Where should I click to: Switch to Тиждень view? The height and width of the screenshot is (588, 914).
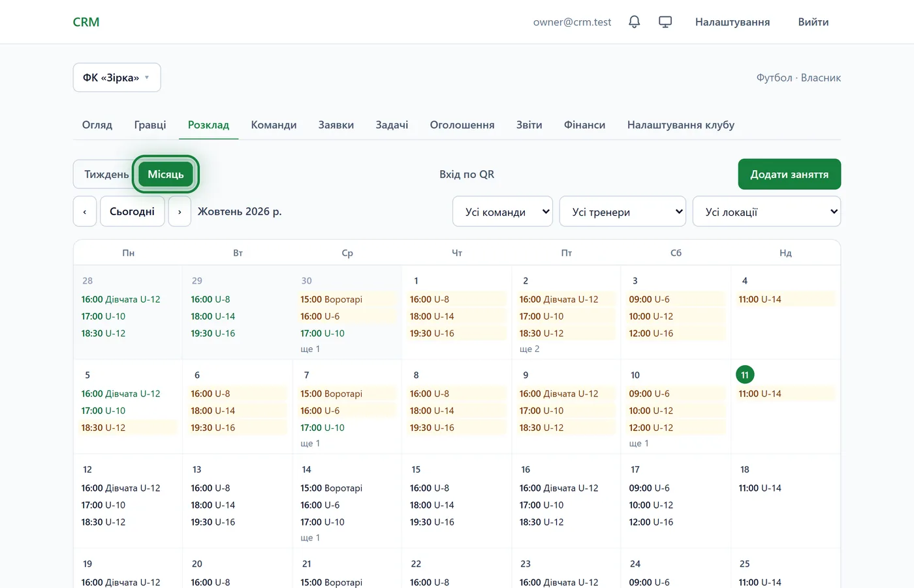coord(106,174)
